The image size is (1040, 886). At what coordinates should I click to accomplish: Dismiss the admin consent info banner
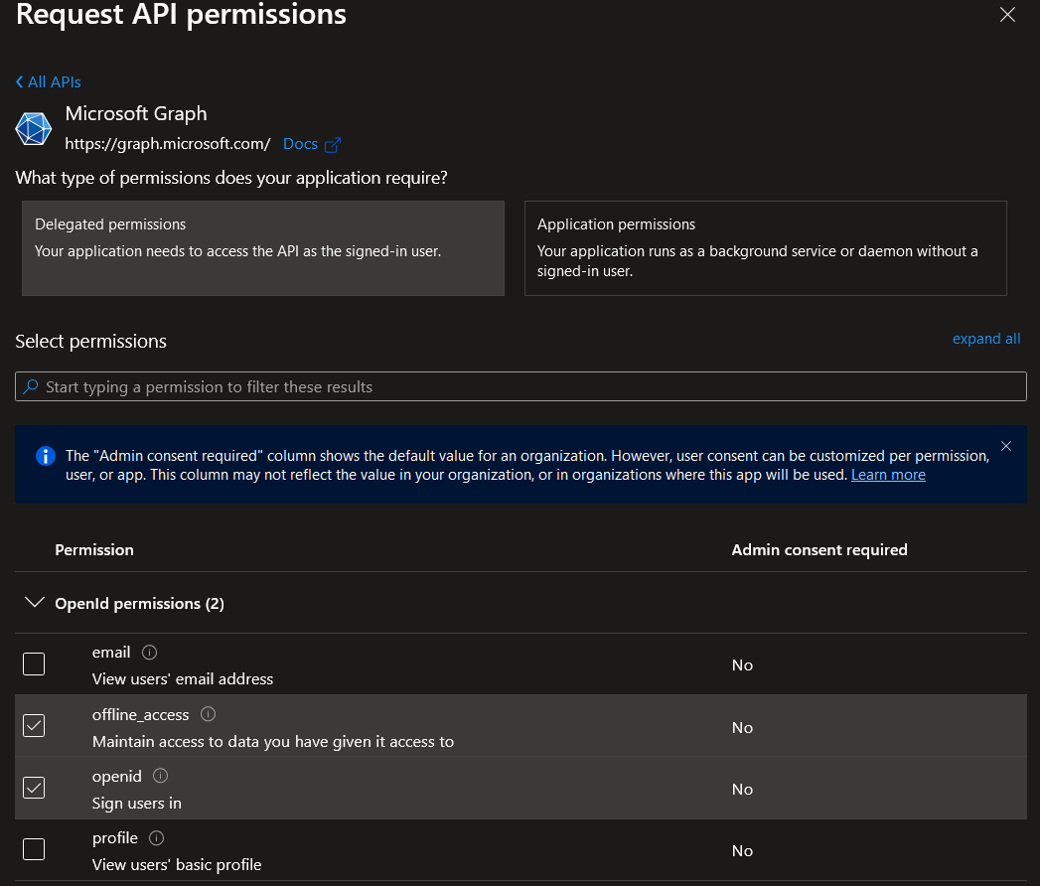pyautogui.click(x=1006, y=446)
